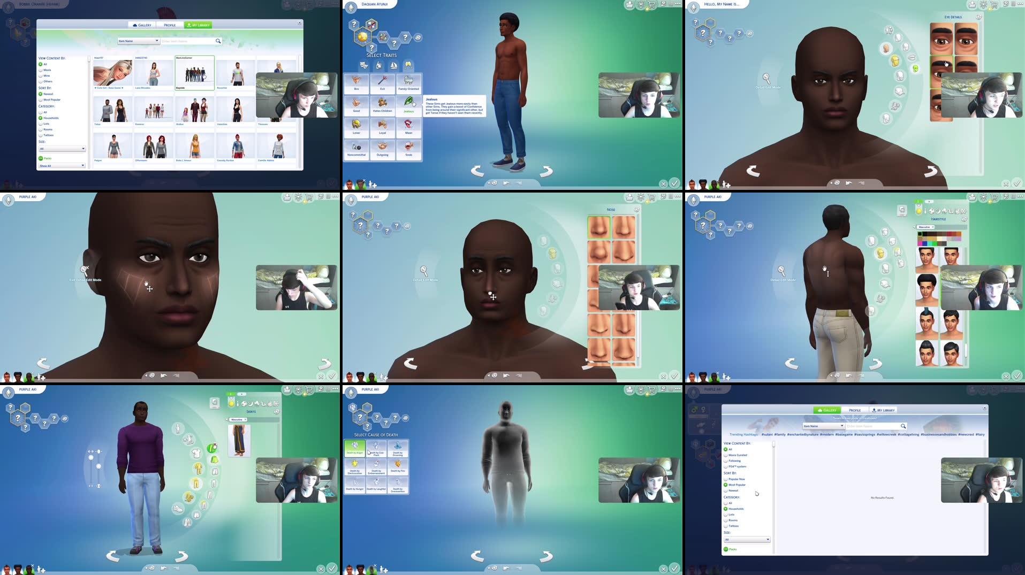Click the #willowcreek hashtag
This screenshot has height=575, width=1025.
pos(886,434)
